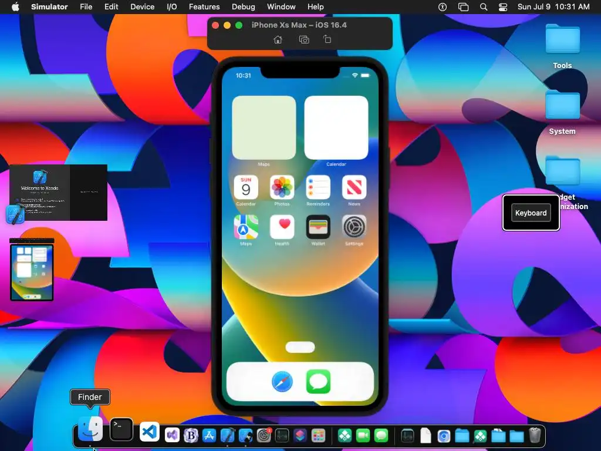Open Terminal from the macOS Dock
Viewport: 601px width, 451px height.
(121, 429)
